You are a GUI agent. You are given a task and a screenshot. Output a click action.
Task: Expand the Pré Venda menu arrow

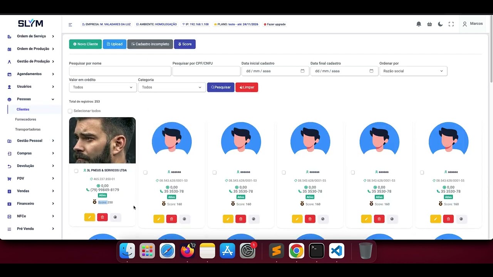pos(53,229)
